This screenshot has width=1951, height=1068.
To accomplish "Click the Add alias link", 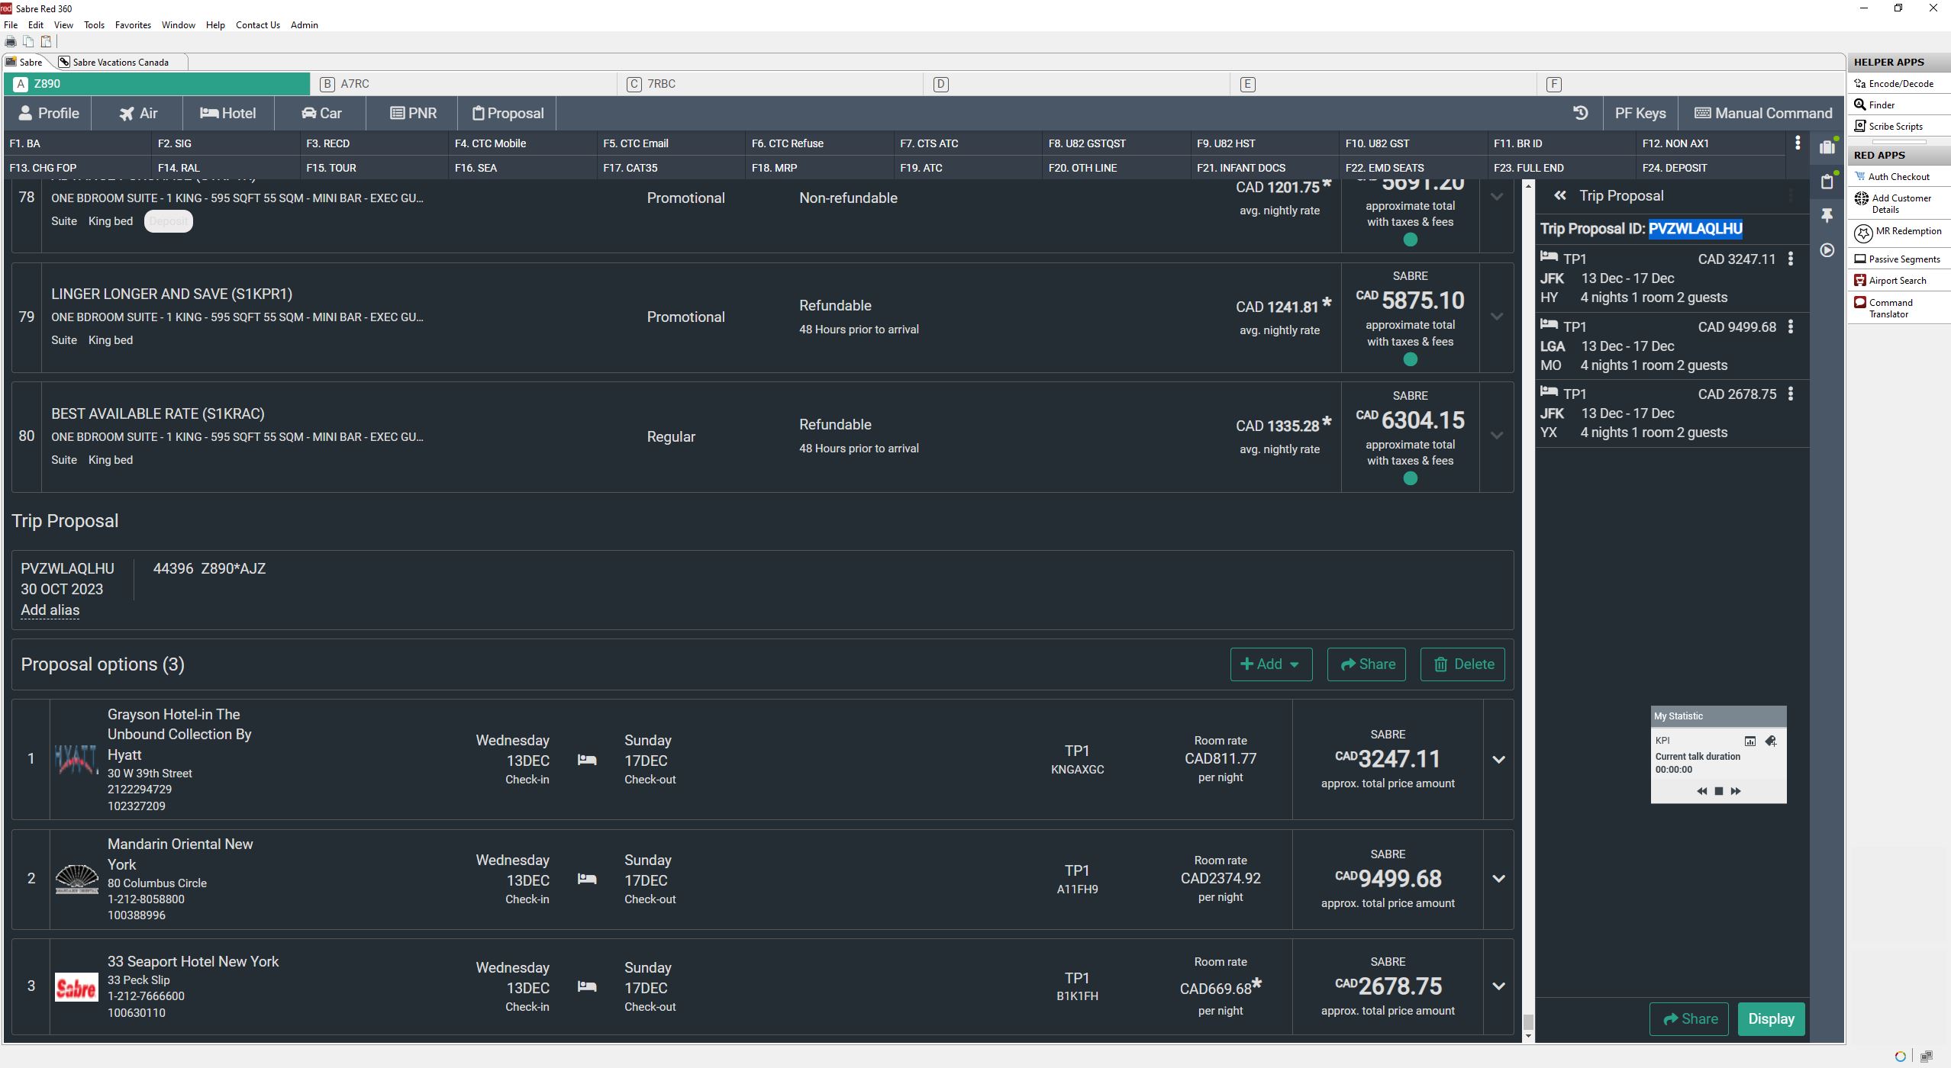I will [x=50, y=610].
